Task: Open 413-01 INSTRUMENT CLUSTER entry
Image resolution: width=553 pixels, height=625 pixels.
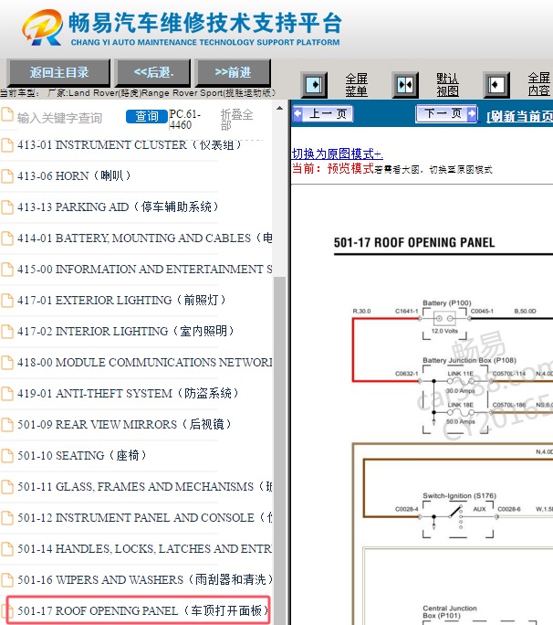Action: pos(129,144)
